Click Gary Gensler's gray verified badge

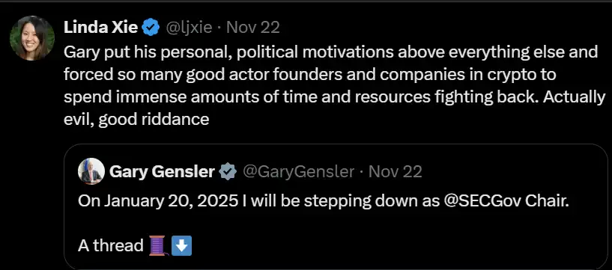point(228,171)
